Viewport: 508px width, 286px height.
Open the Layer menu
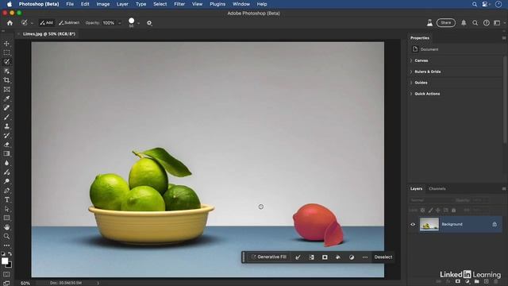[122, 4]
